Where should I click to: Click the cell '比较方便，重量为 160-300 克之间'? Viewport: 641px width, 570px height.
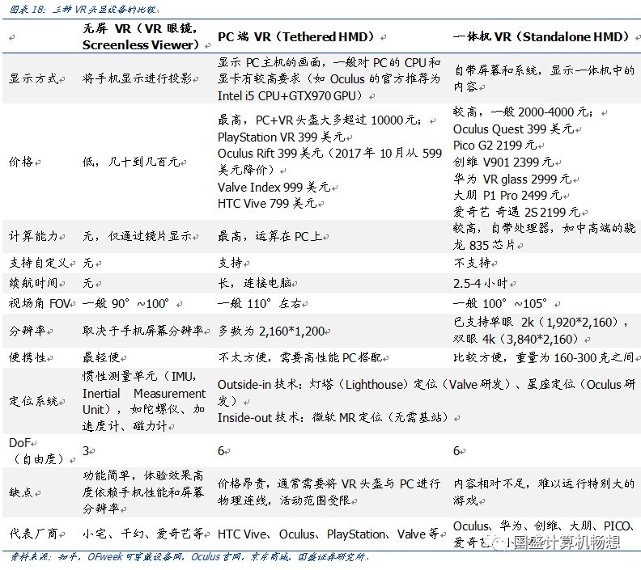click(x=544, y=357)
